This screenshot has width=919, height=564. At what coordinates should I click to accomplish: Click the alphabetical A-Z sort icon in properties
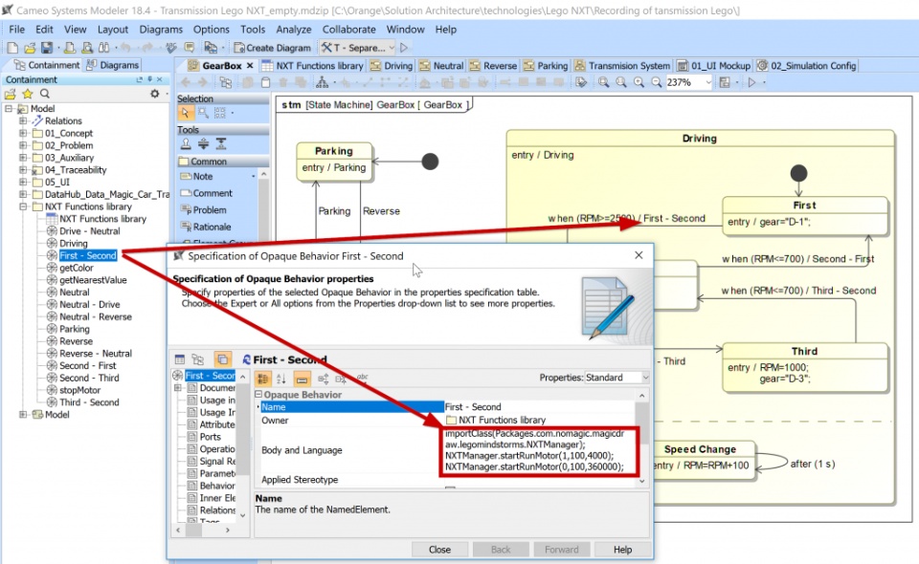coord(281,379)
